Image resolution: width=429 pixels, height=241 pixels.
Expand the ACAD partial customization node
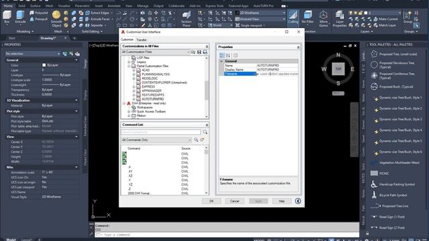(134, 70)
